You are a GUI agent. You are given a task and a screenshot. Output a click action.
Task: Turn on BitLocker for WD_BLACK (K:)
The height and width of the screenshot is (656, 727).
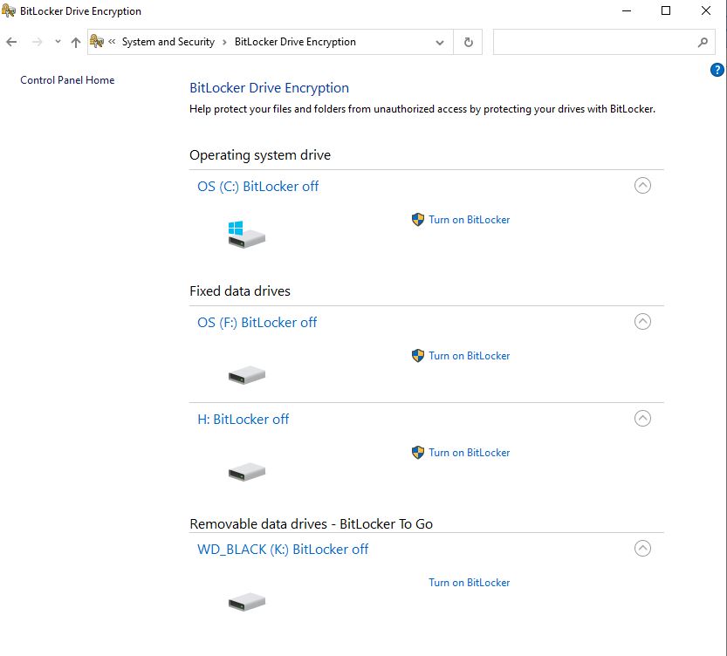[x=469, y=583]
